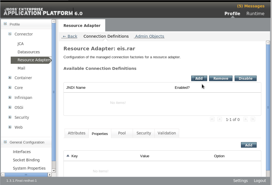Click the next-page pagination icon
Image resolution: width=272 pixels, height=185 pixels.
pos(245,119)
